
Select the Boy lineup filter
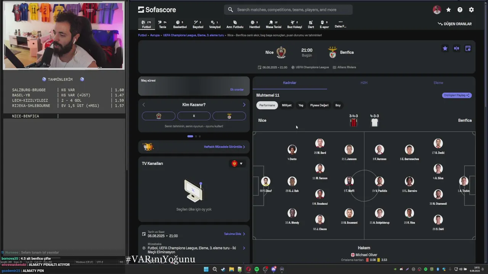pos(338,105)
